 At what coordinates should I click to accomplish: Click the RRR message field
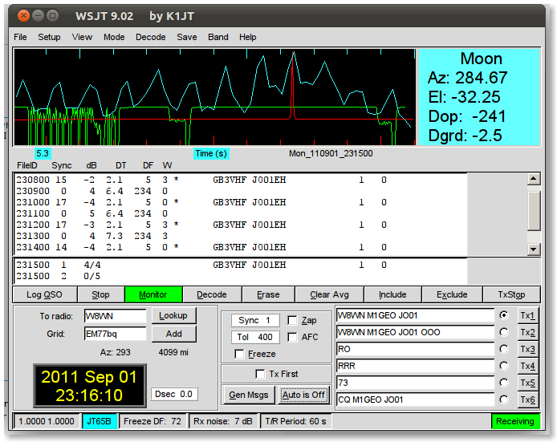coord(415,366)
